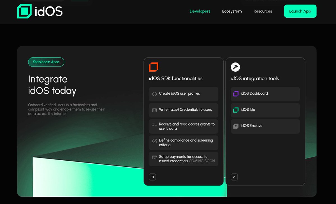Click the idOS integration tools heading
Screen dimensions: 336x204
coord(255,78)
